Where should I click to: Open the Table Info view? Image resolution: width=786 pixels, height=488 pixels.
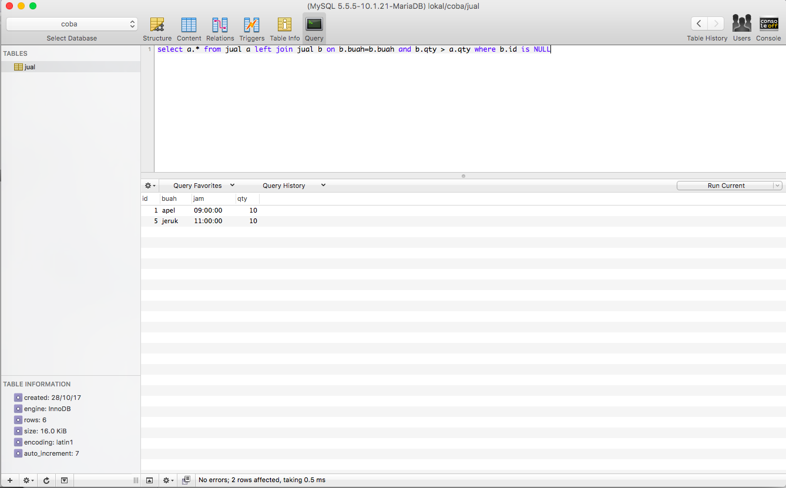[284, 29]
